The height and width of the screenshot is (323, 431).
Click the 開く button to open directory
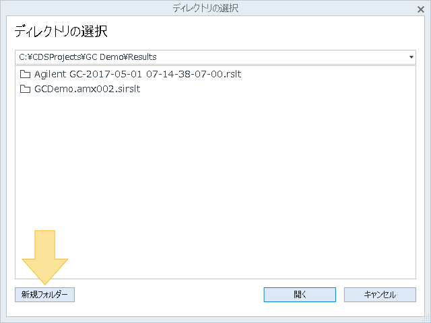pos(300,295)
